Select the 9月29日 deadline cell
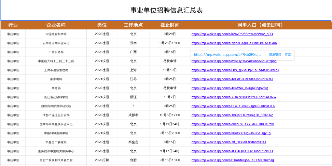Screen dimensions: 332x166 (170, 34)
